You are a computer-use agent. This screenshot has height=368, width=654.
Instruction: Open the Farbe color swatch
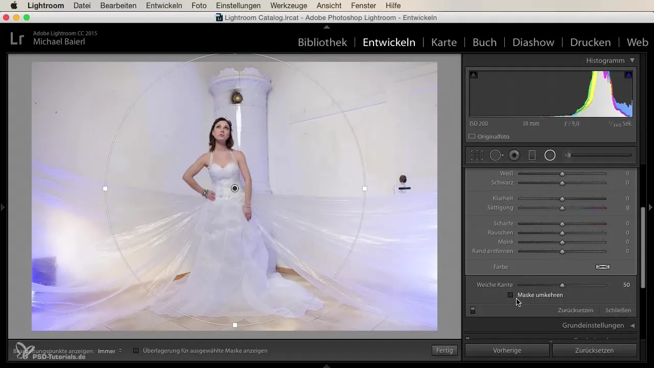603,267
